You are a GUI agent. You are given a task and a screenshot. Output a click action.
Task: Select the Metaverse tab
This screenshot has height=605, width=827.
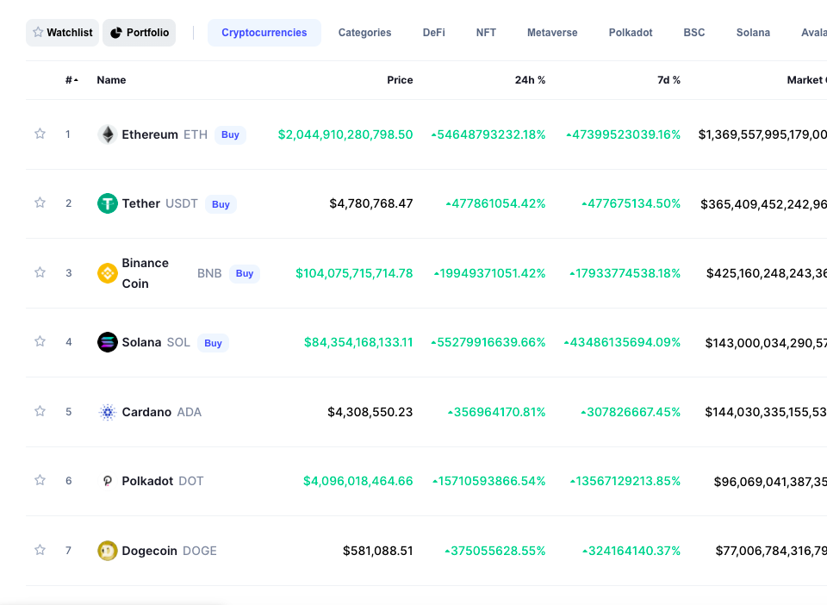click(552, 33)
